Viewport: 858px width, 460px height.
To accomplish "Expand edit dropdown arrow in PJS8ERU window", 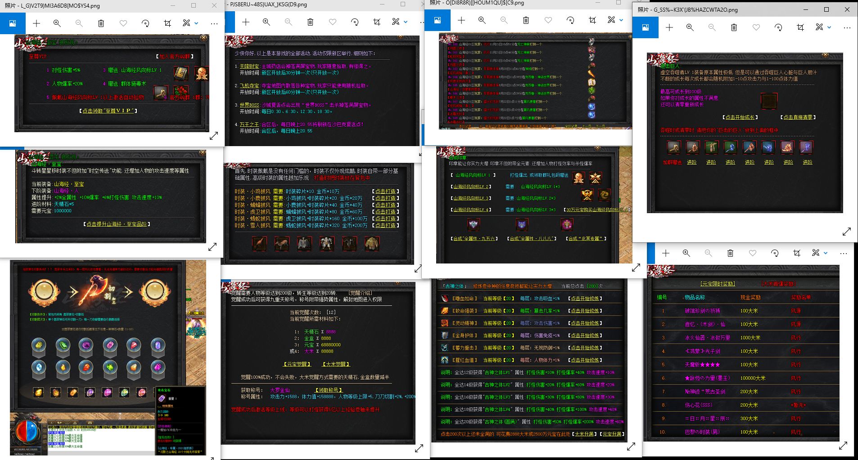I will [x=406, y=22].
